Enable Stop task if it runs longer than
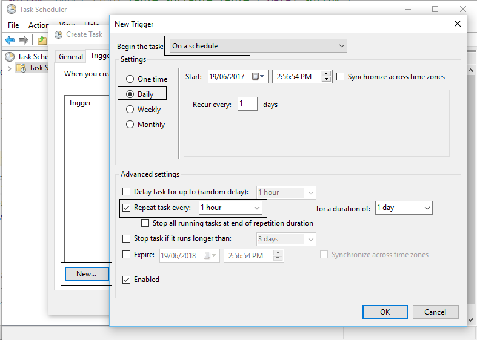The image size is (477, 340). pyautogui.click(x=126, y=238)
